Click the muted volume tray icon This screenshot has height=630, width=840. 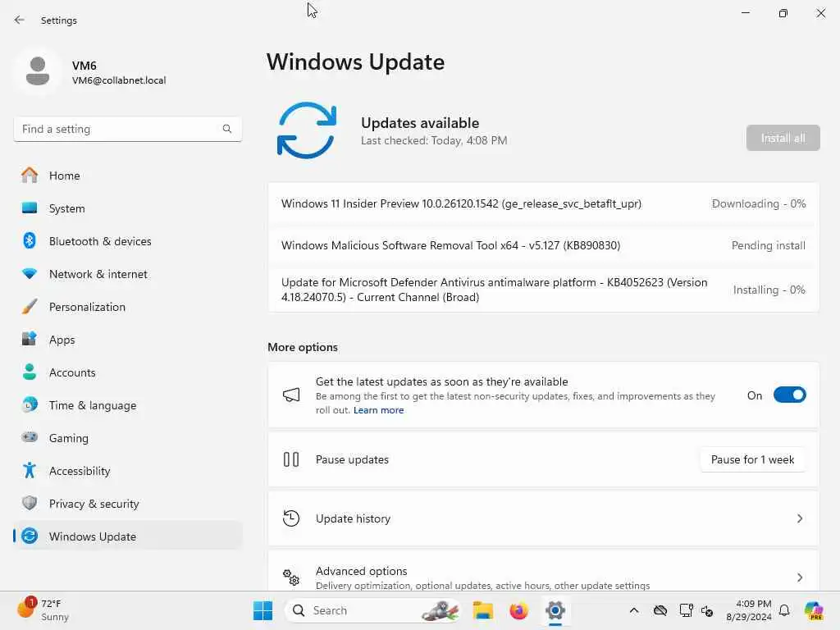[707, 610]
